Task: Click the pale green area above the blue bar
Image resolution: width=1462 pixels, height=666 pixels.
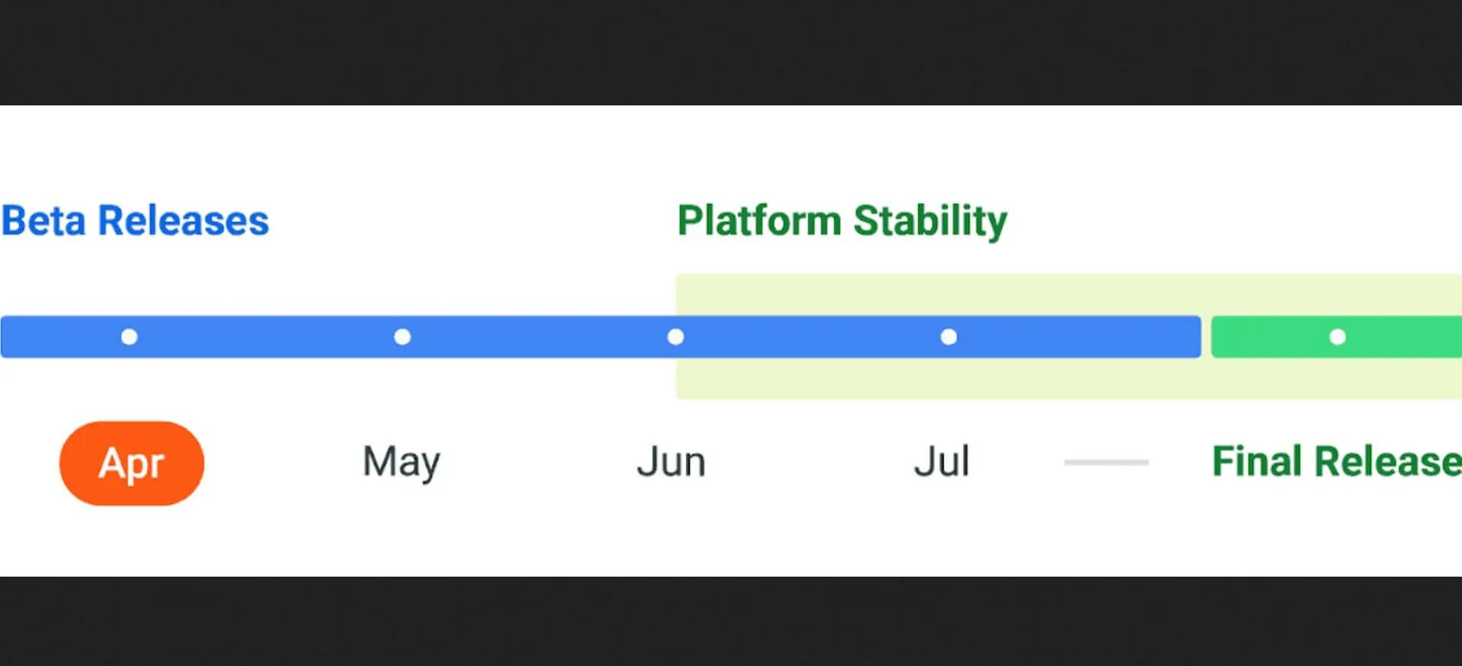Action: coord(1069,294)
